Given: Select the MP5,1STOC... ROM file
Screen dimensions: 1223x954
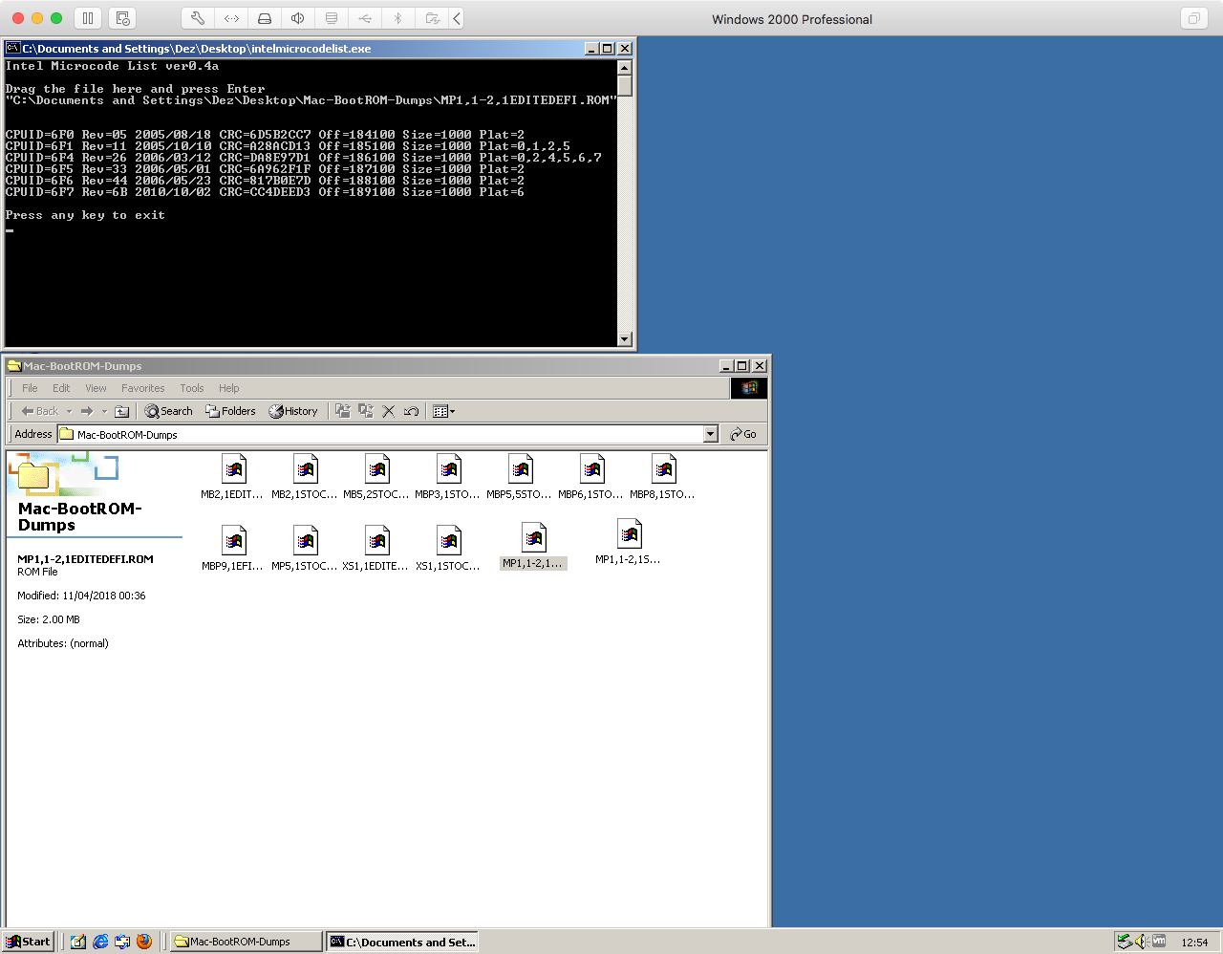Looking at the screenshot, I should pyautogui.click(x=305, y=550).
